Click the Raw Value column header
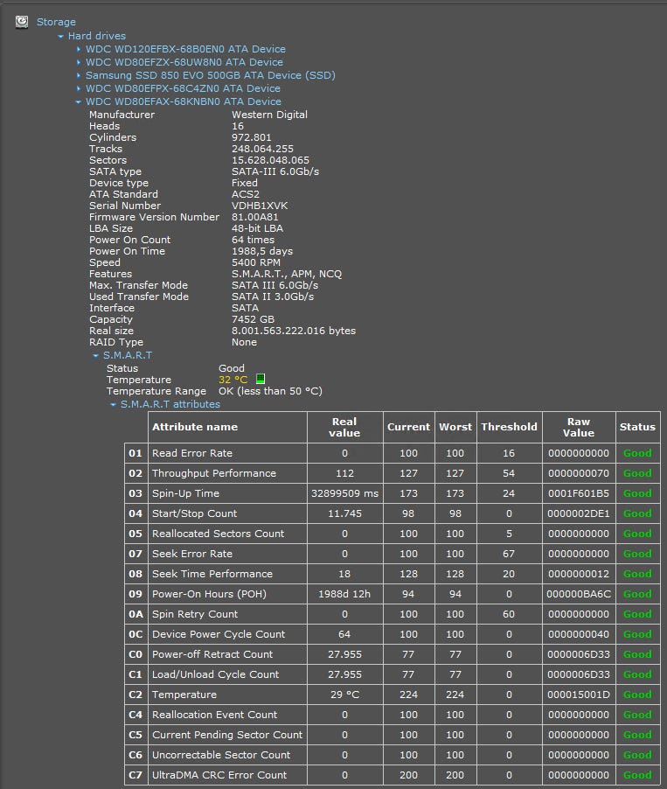The image size is (667, 789). click(578, 427)
